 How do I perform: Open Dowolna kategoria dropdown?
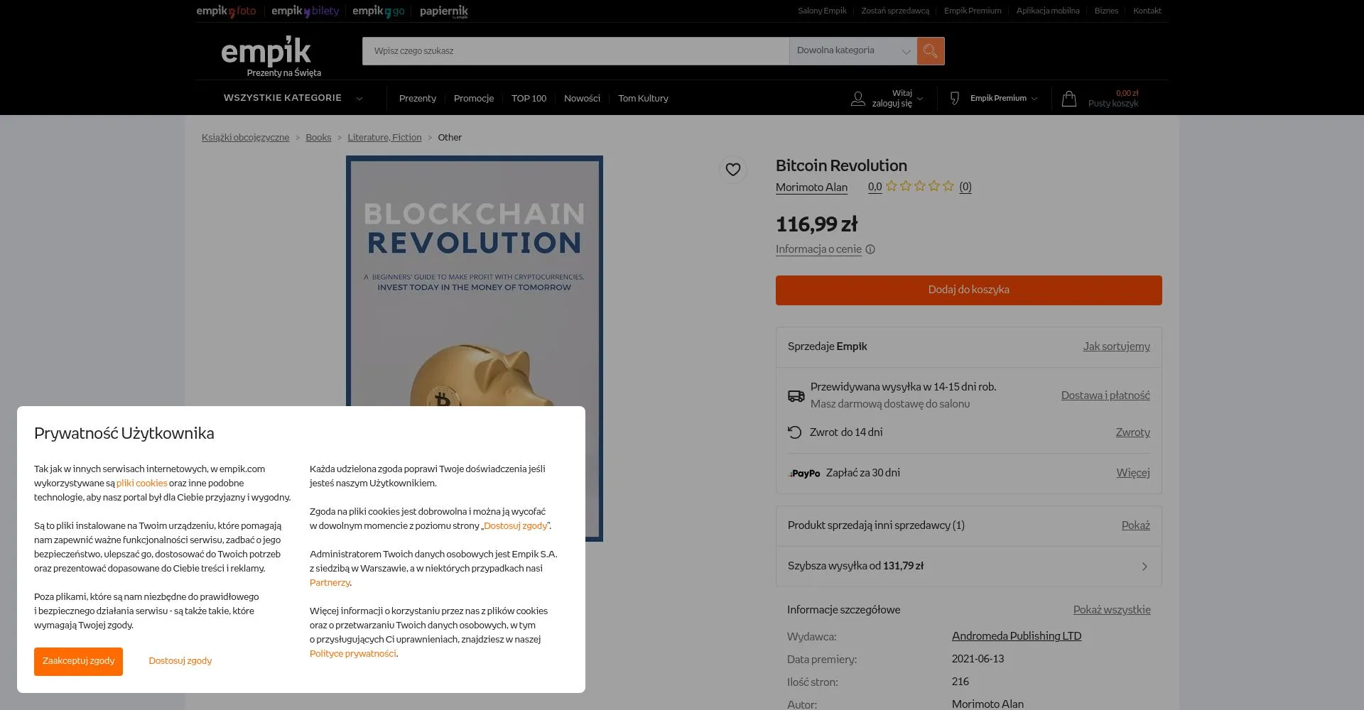[x=852, y=51]
